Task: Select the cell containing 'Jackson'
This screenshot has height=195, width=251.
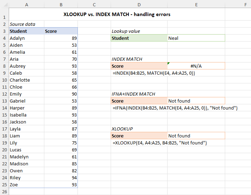Action: coord(27,122)
